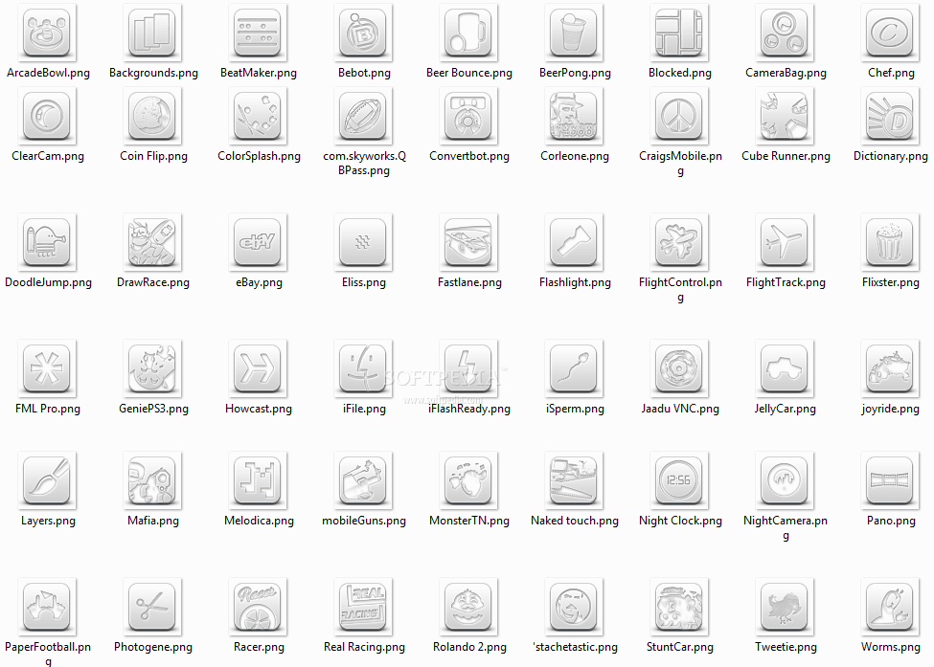Open the ArcadeBowl.png icon
934x667 pixels.
point(48,32)
